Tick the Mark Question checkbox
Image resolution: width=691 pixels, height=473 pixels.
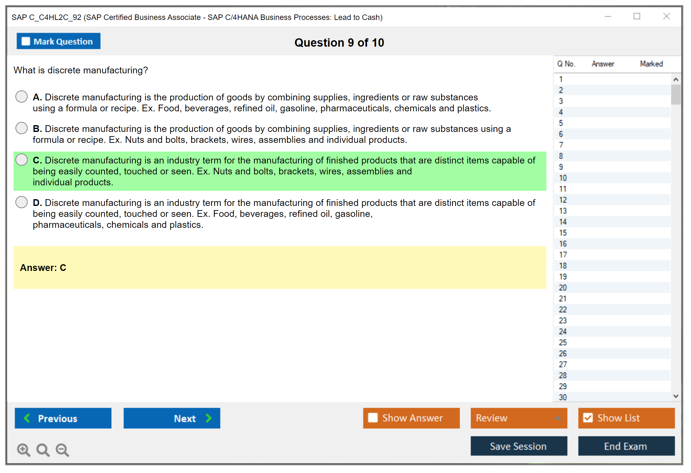point(26,41)
